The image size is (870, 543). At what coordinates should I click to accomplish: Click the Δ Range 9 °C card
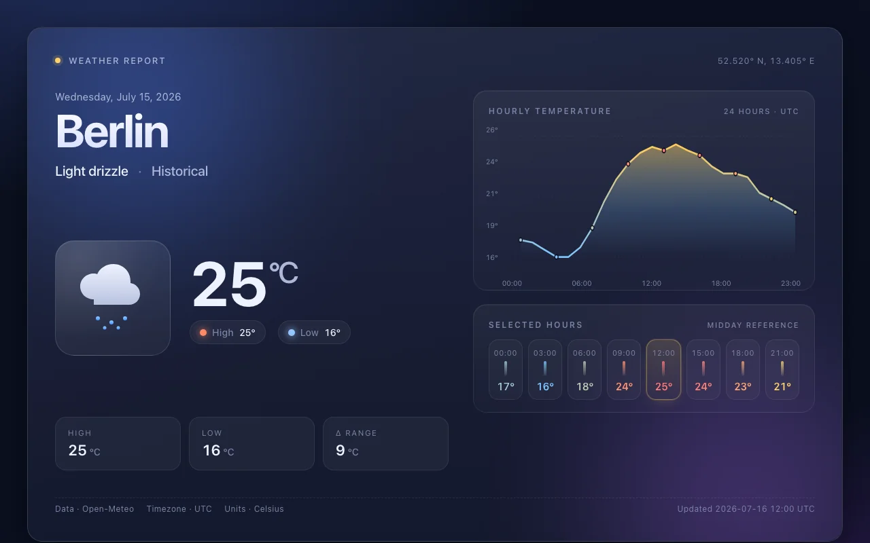385,443
